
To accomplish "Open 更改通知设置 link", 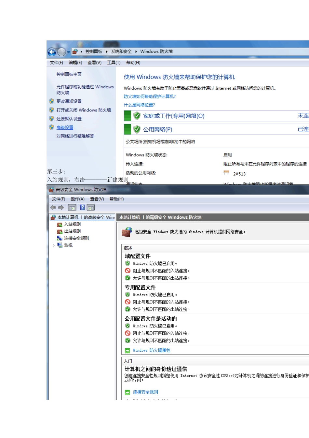I will coord(69,101).
